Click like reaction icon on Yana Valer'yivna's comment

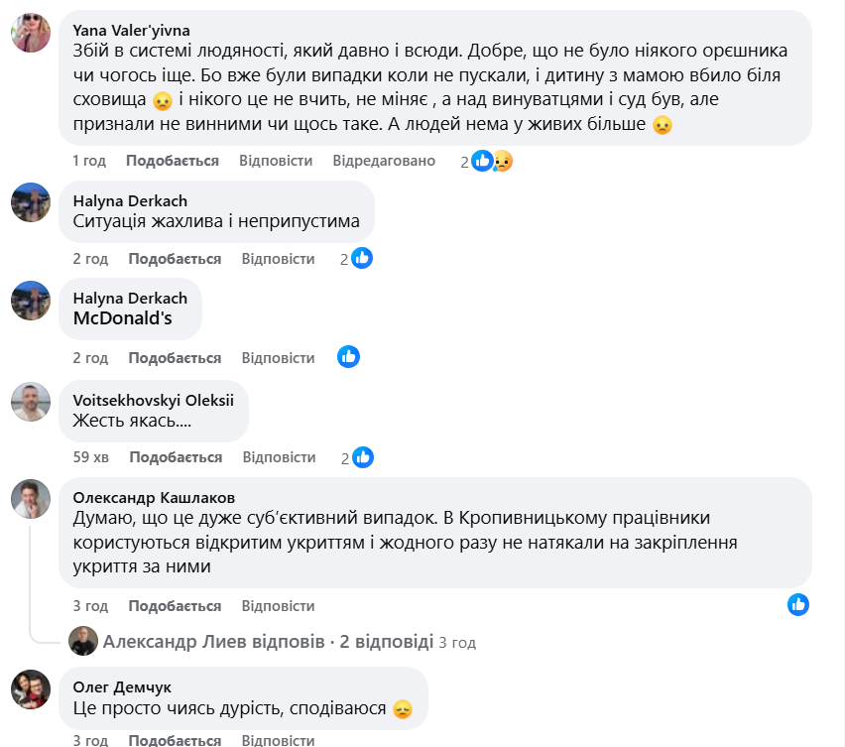(483, 161)
